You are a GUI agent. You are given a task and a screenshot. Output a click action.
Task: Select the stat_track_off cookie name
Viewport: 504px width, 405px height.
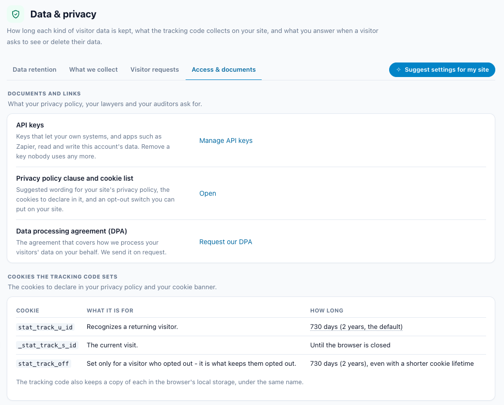point(44,363)
